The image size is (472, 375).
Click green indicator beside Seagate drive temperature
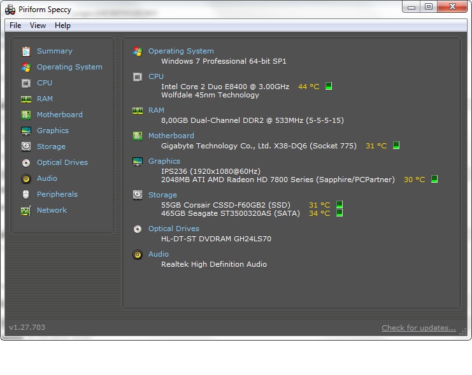(x=340, y=213)
